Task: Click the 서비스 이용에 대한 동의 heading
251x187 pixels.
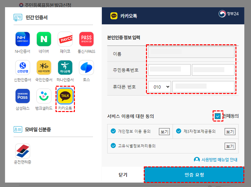Action: point(130,116)
